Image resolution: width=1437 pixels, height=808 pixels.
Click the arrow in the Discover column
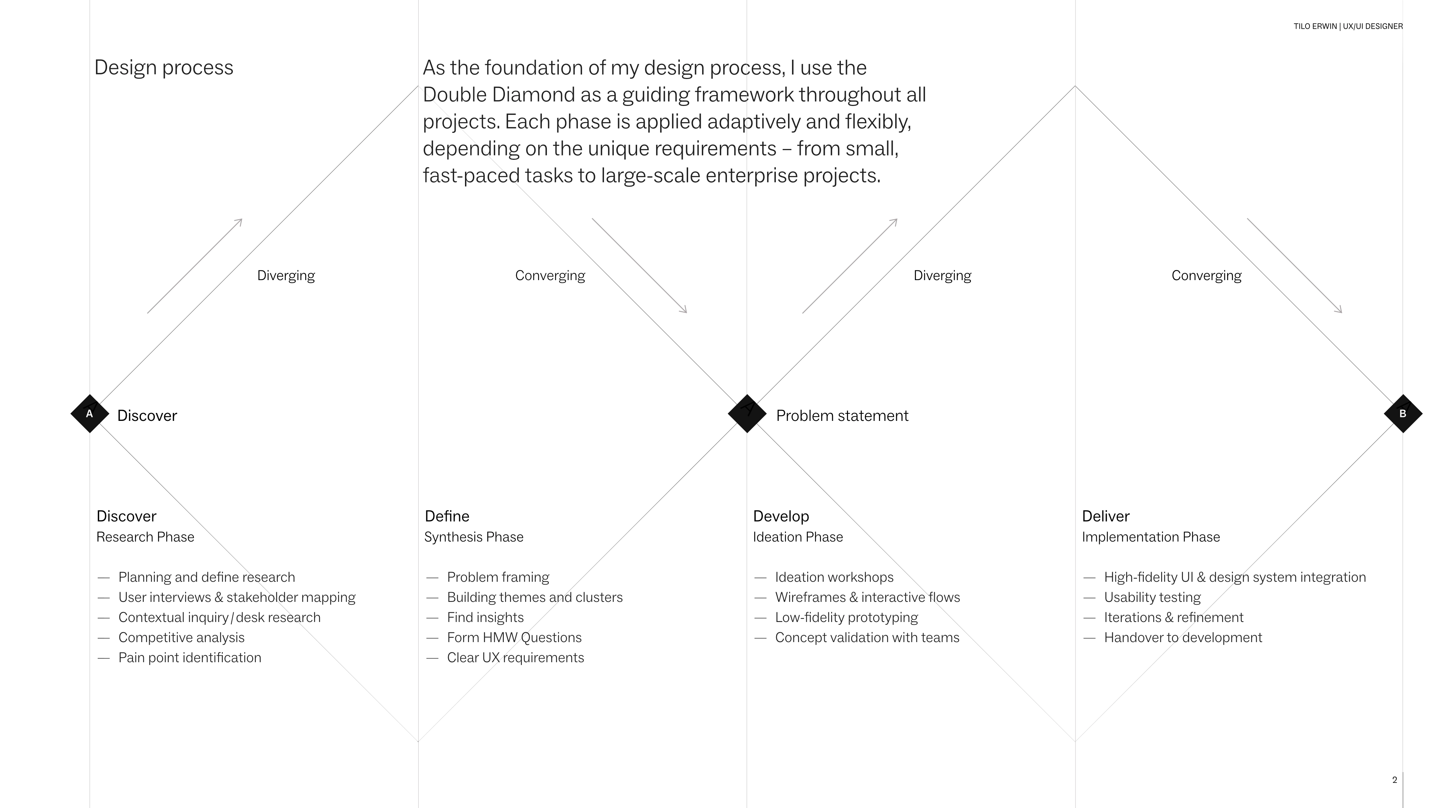point(195,266)
